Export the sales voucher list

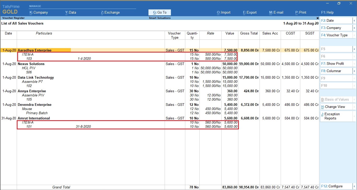coord(249,12)
